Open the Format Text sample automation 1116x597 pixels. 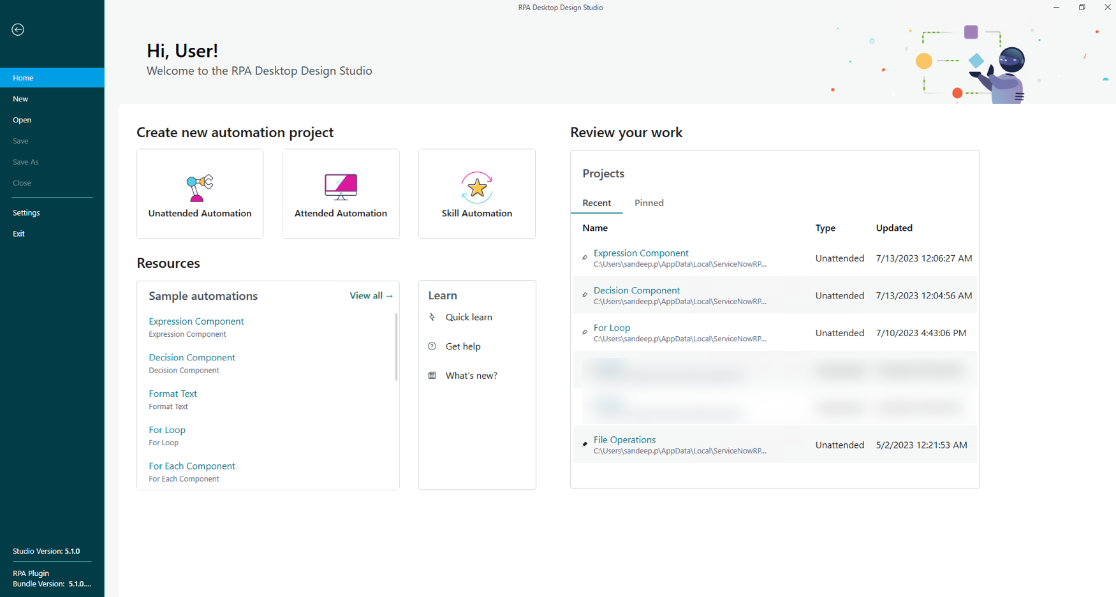[173, 394]
